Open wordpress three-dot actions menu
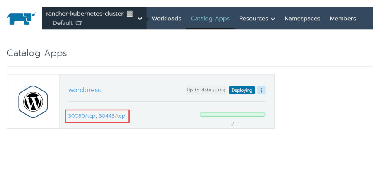 click(261, 90)
